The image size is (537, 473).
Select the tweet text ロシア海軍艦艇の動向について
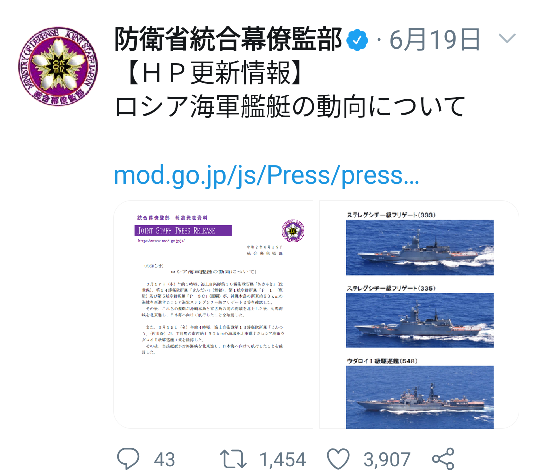(x=290, y=106)
